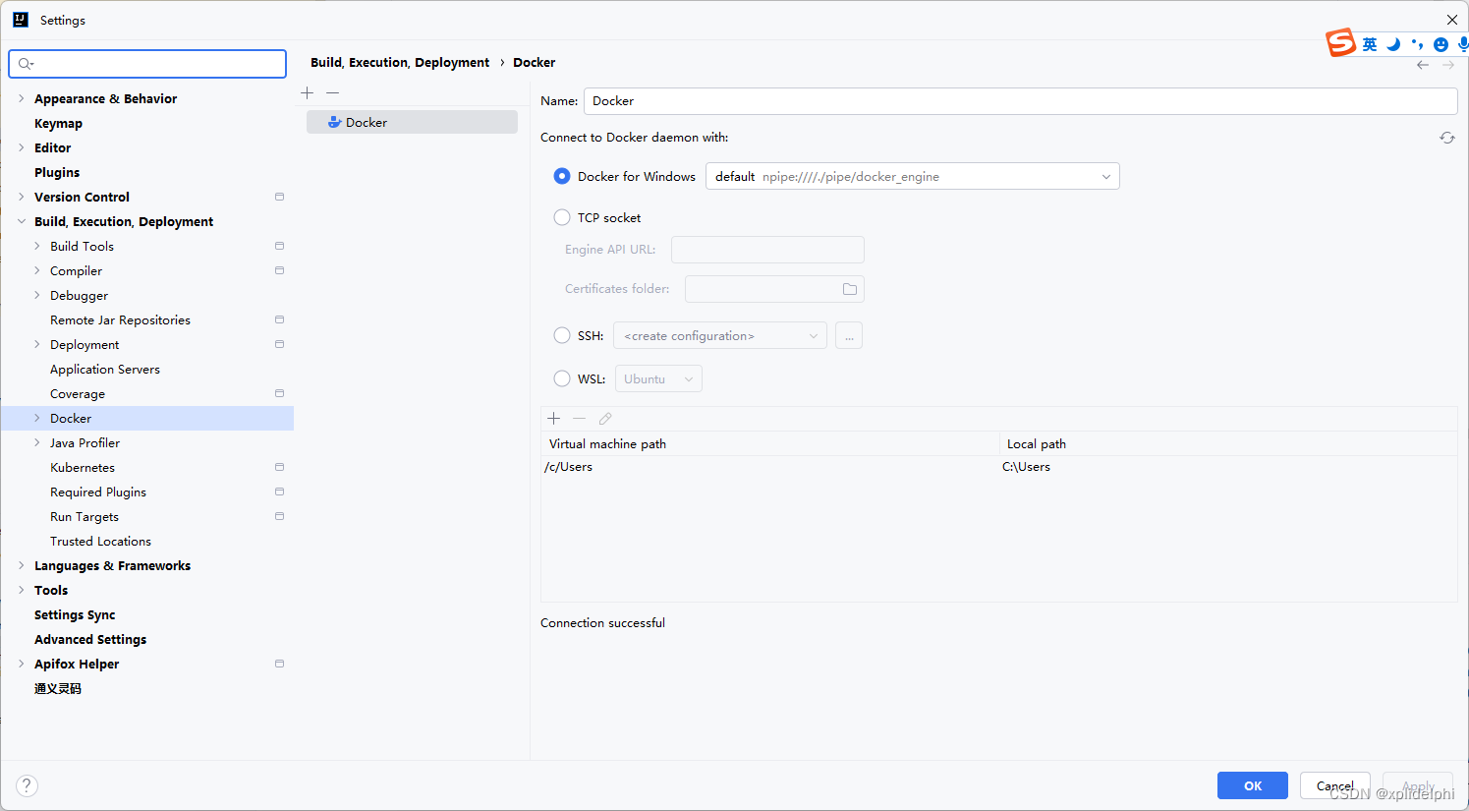The height and width of the screenshot is (811, 1469).
Task: Click Apifox Helper project-level indicator icon
Action: 280,664
